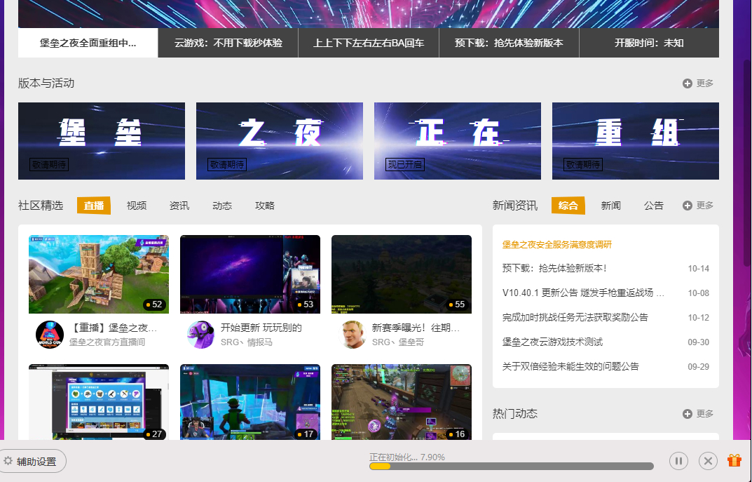Select the 上上下下左右左右BA回车 banner tab
This screenshot has width=752, height=482.
tap(369, 43)
